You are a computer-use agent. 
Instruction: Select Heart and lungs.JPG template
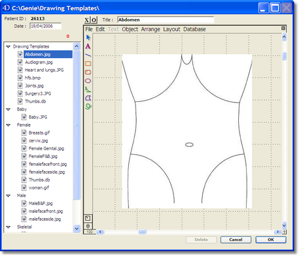44,70
